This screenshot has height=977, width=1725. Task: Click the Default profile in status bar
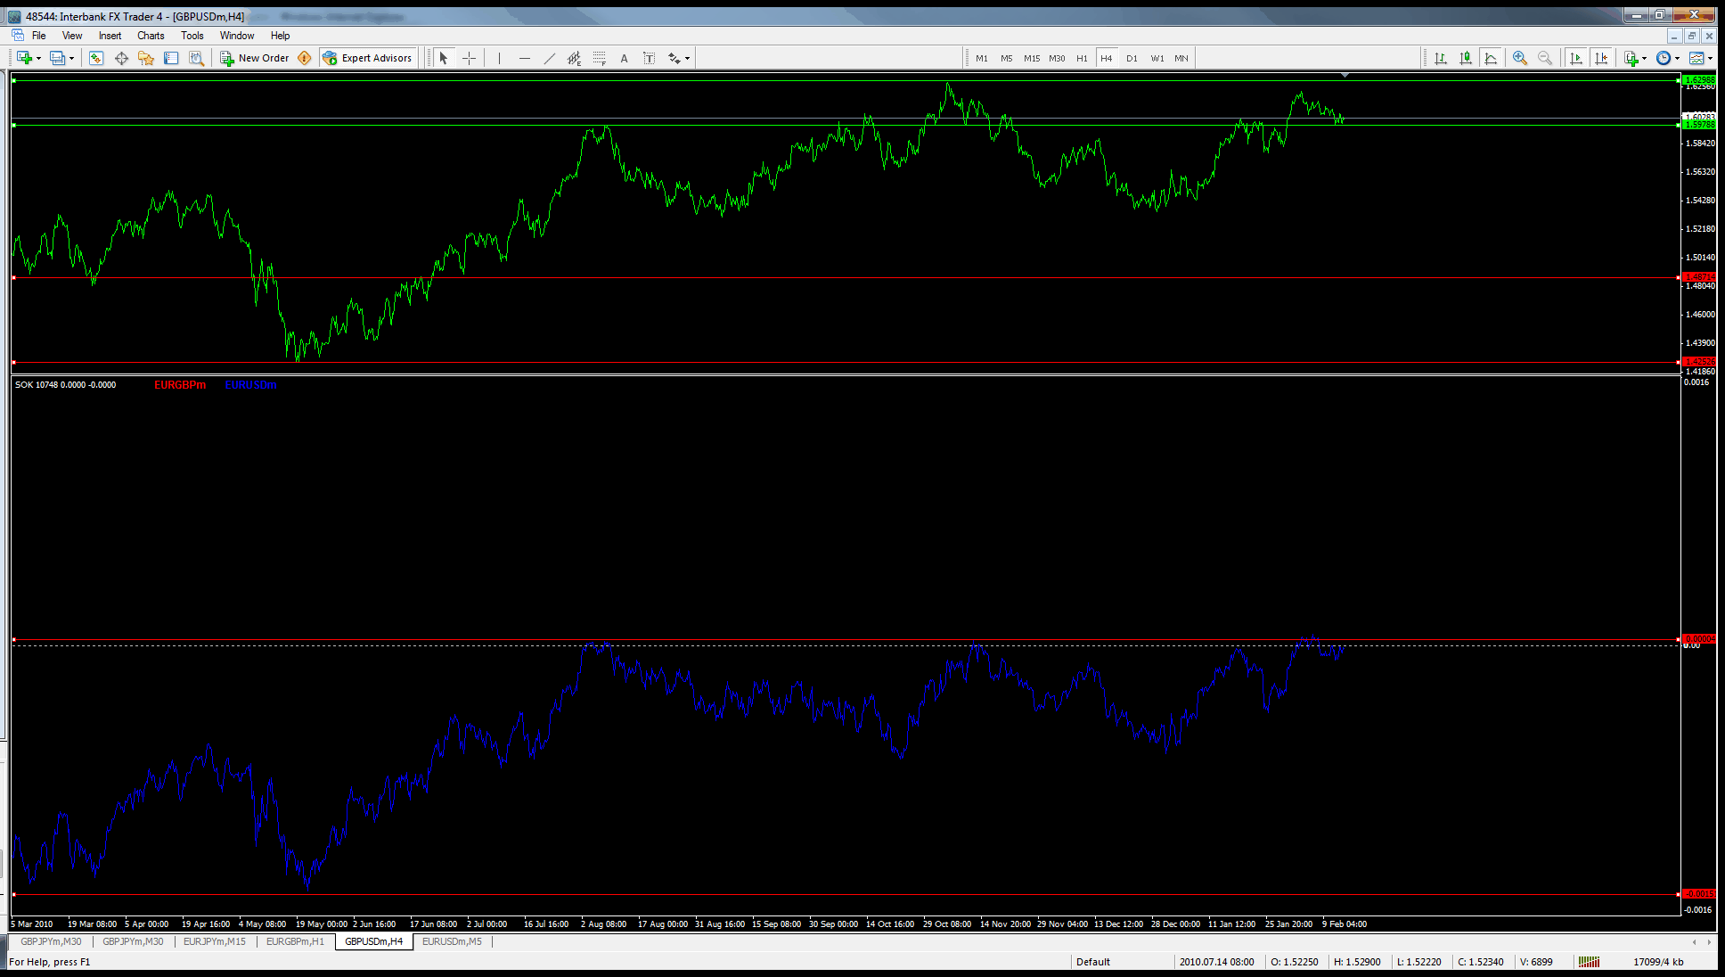[x=1092, y=962]
